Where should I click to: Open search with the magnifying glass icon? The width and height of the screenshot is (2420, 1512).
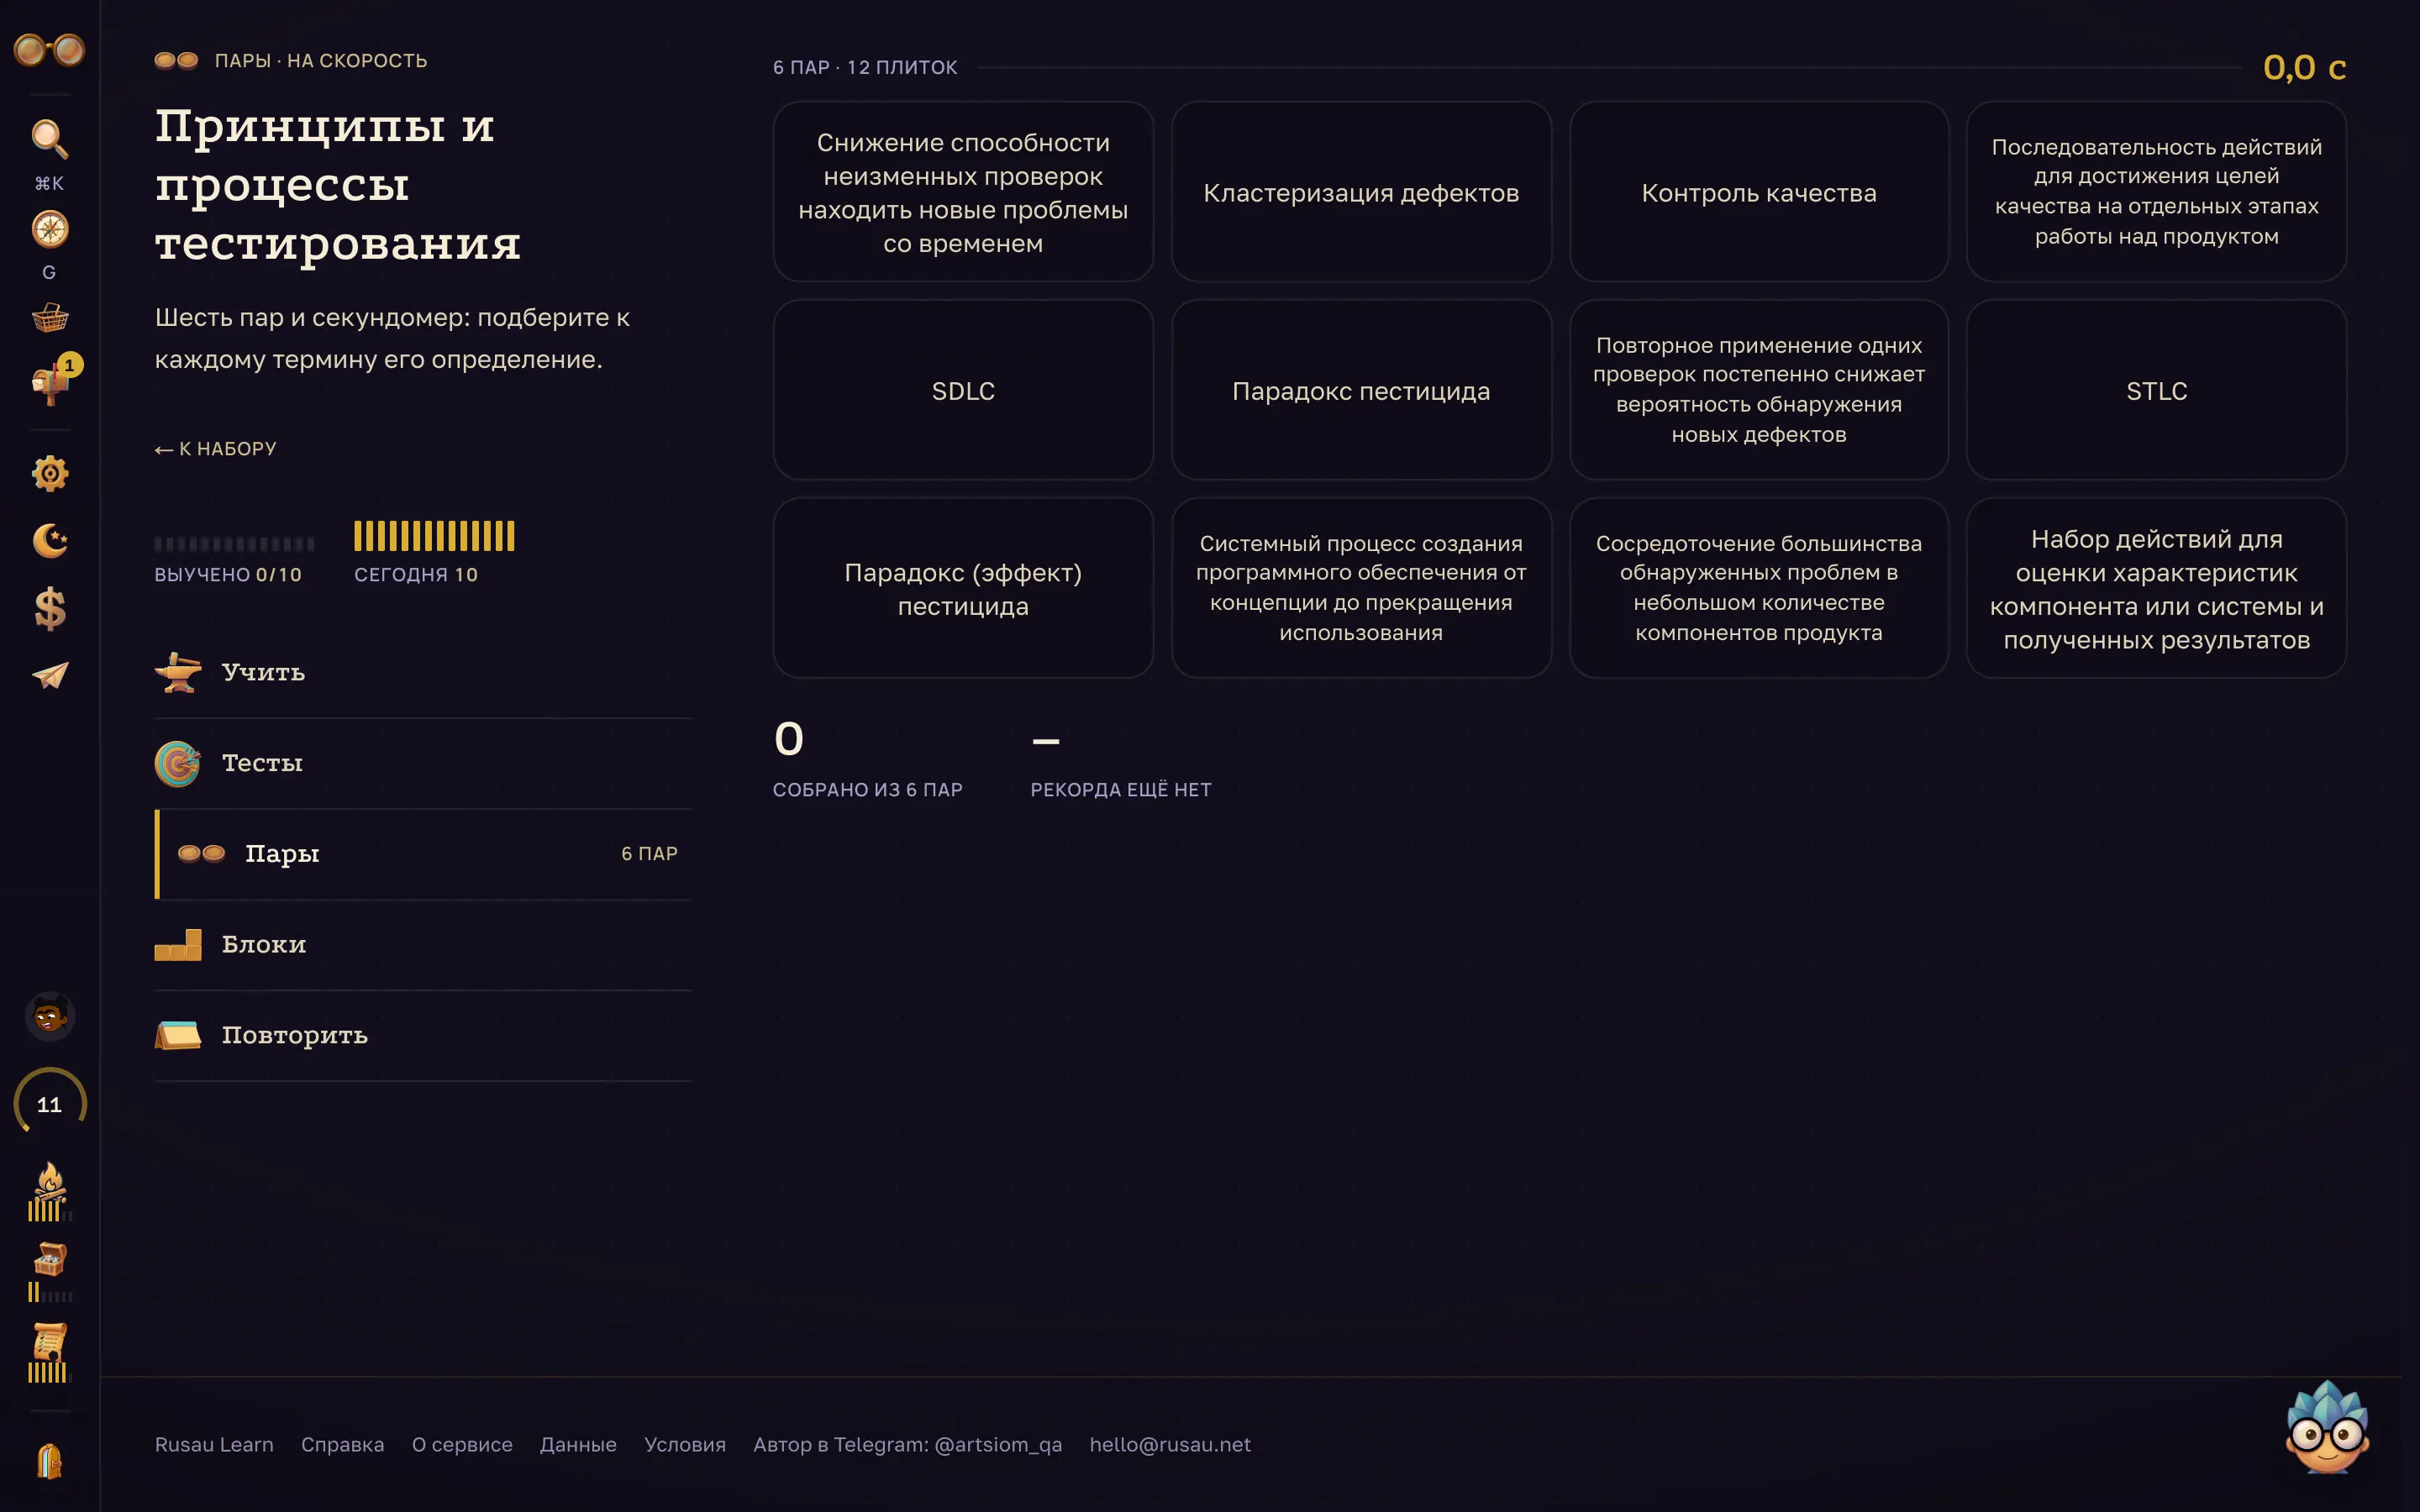[49, 139]
